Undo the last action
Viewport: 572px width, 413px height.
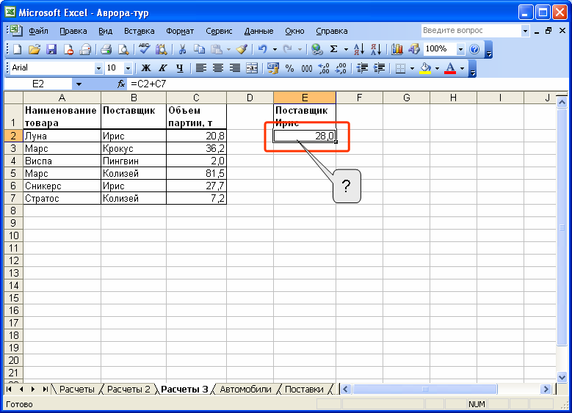[263, 49]
